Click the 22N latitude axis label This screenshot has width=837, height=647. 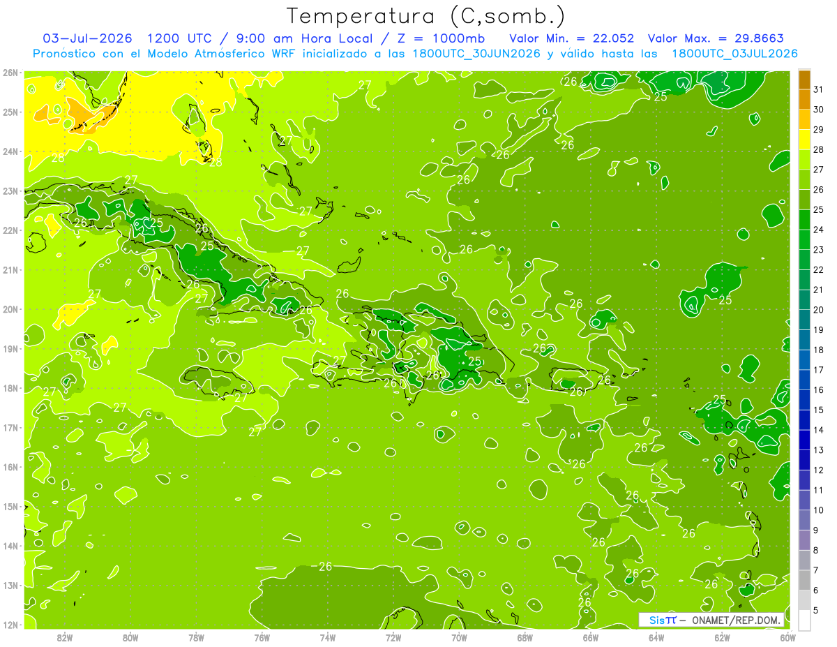[x=10, y=230]
